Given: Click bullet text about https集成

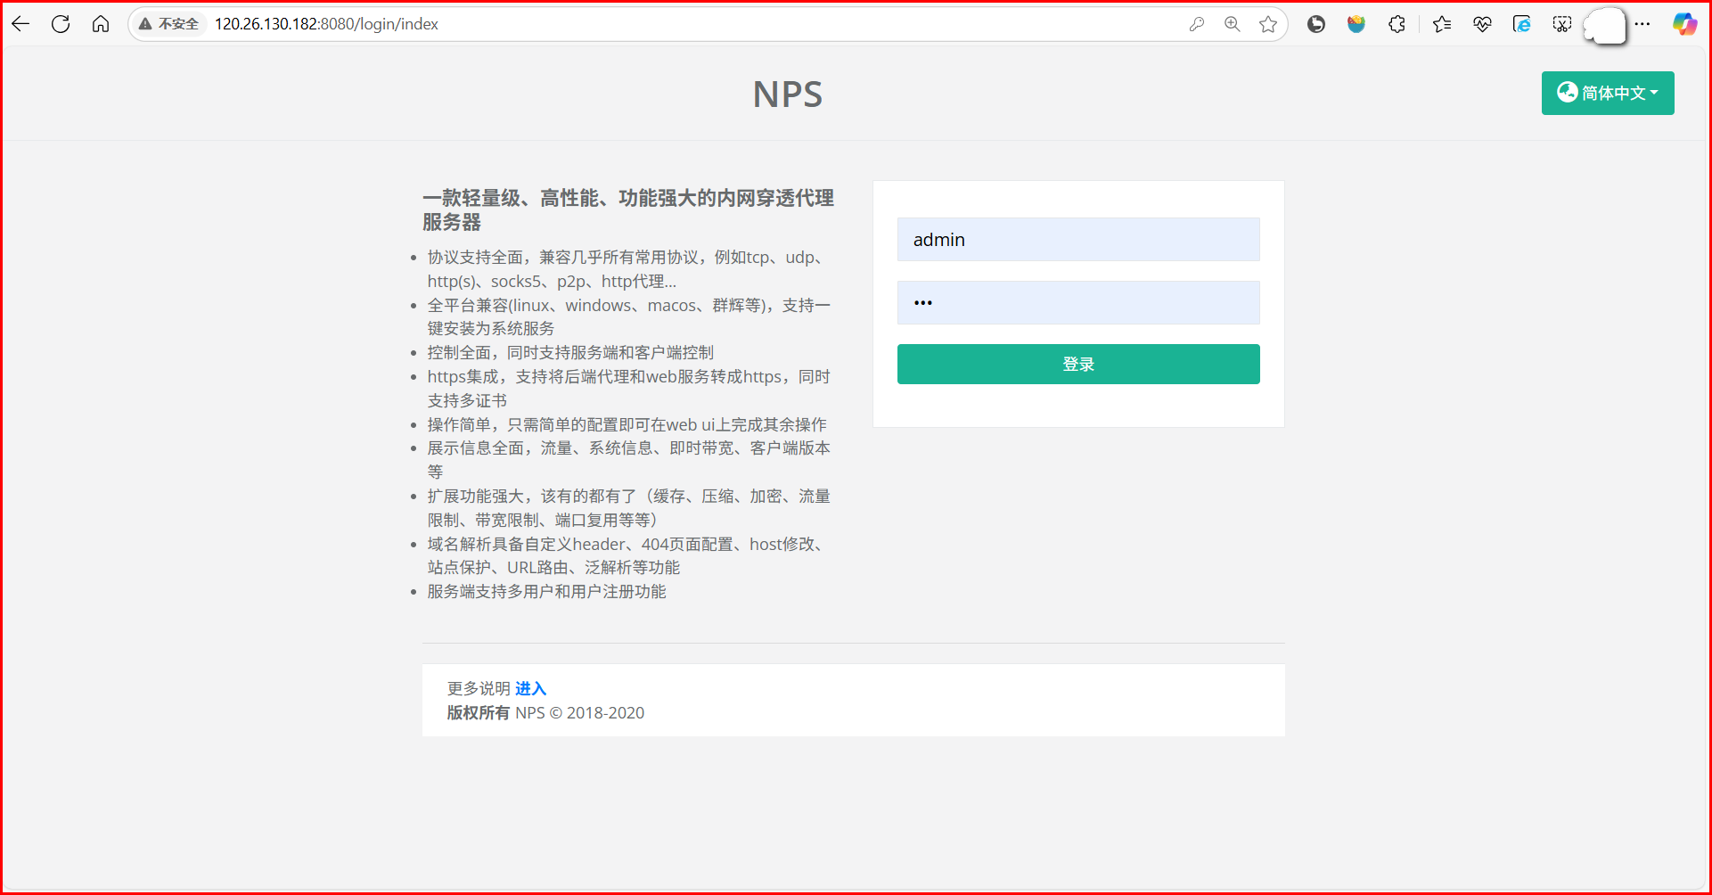Looking at the screenshot, I should 628,389.
